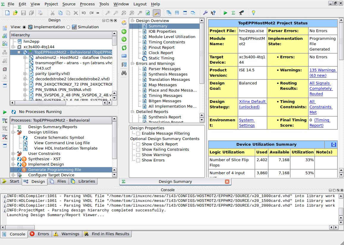
Task: Check Show Errors option
Action: pyautogui.click(x=138, y=160)
